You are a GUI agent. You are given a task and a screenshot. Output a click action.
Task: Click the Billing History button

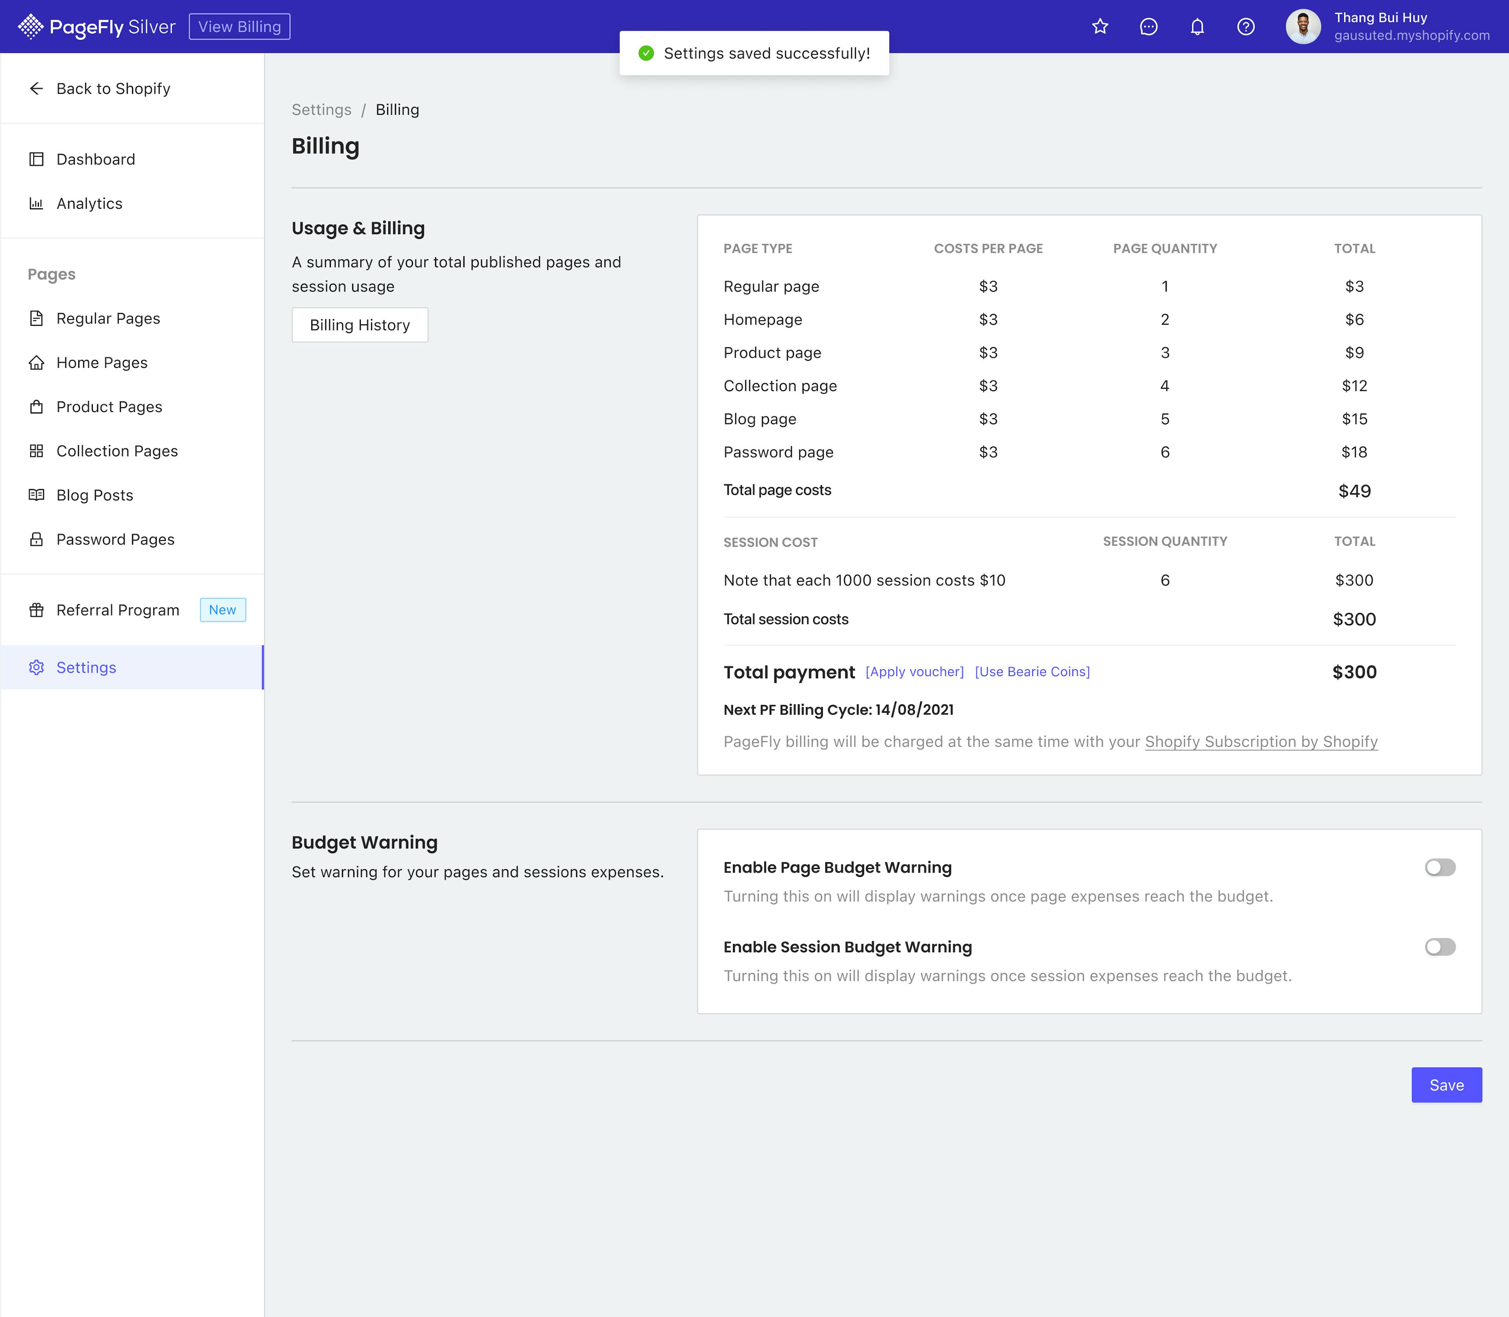pos(359,325)
